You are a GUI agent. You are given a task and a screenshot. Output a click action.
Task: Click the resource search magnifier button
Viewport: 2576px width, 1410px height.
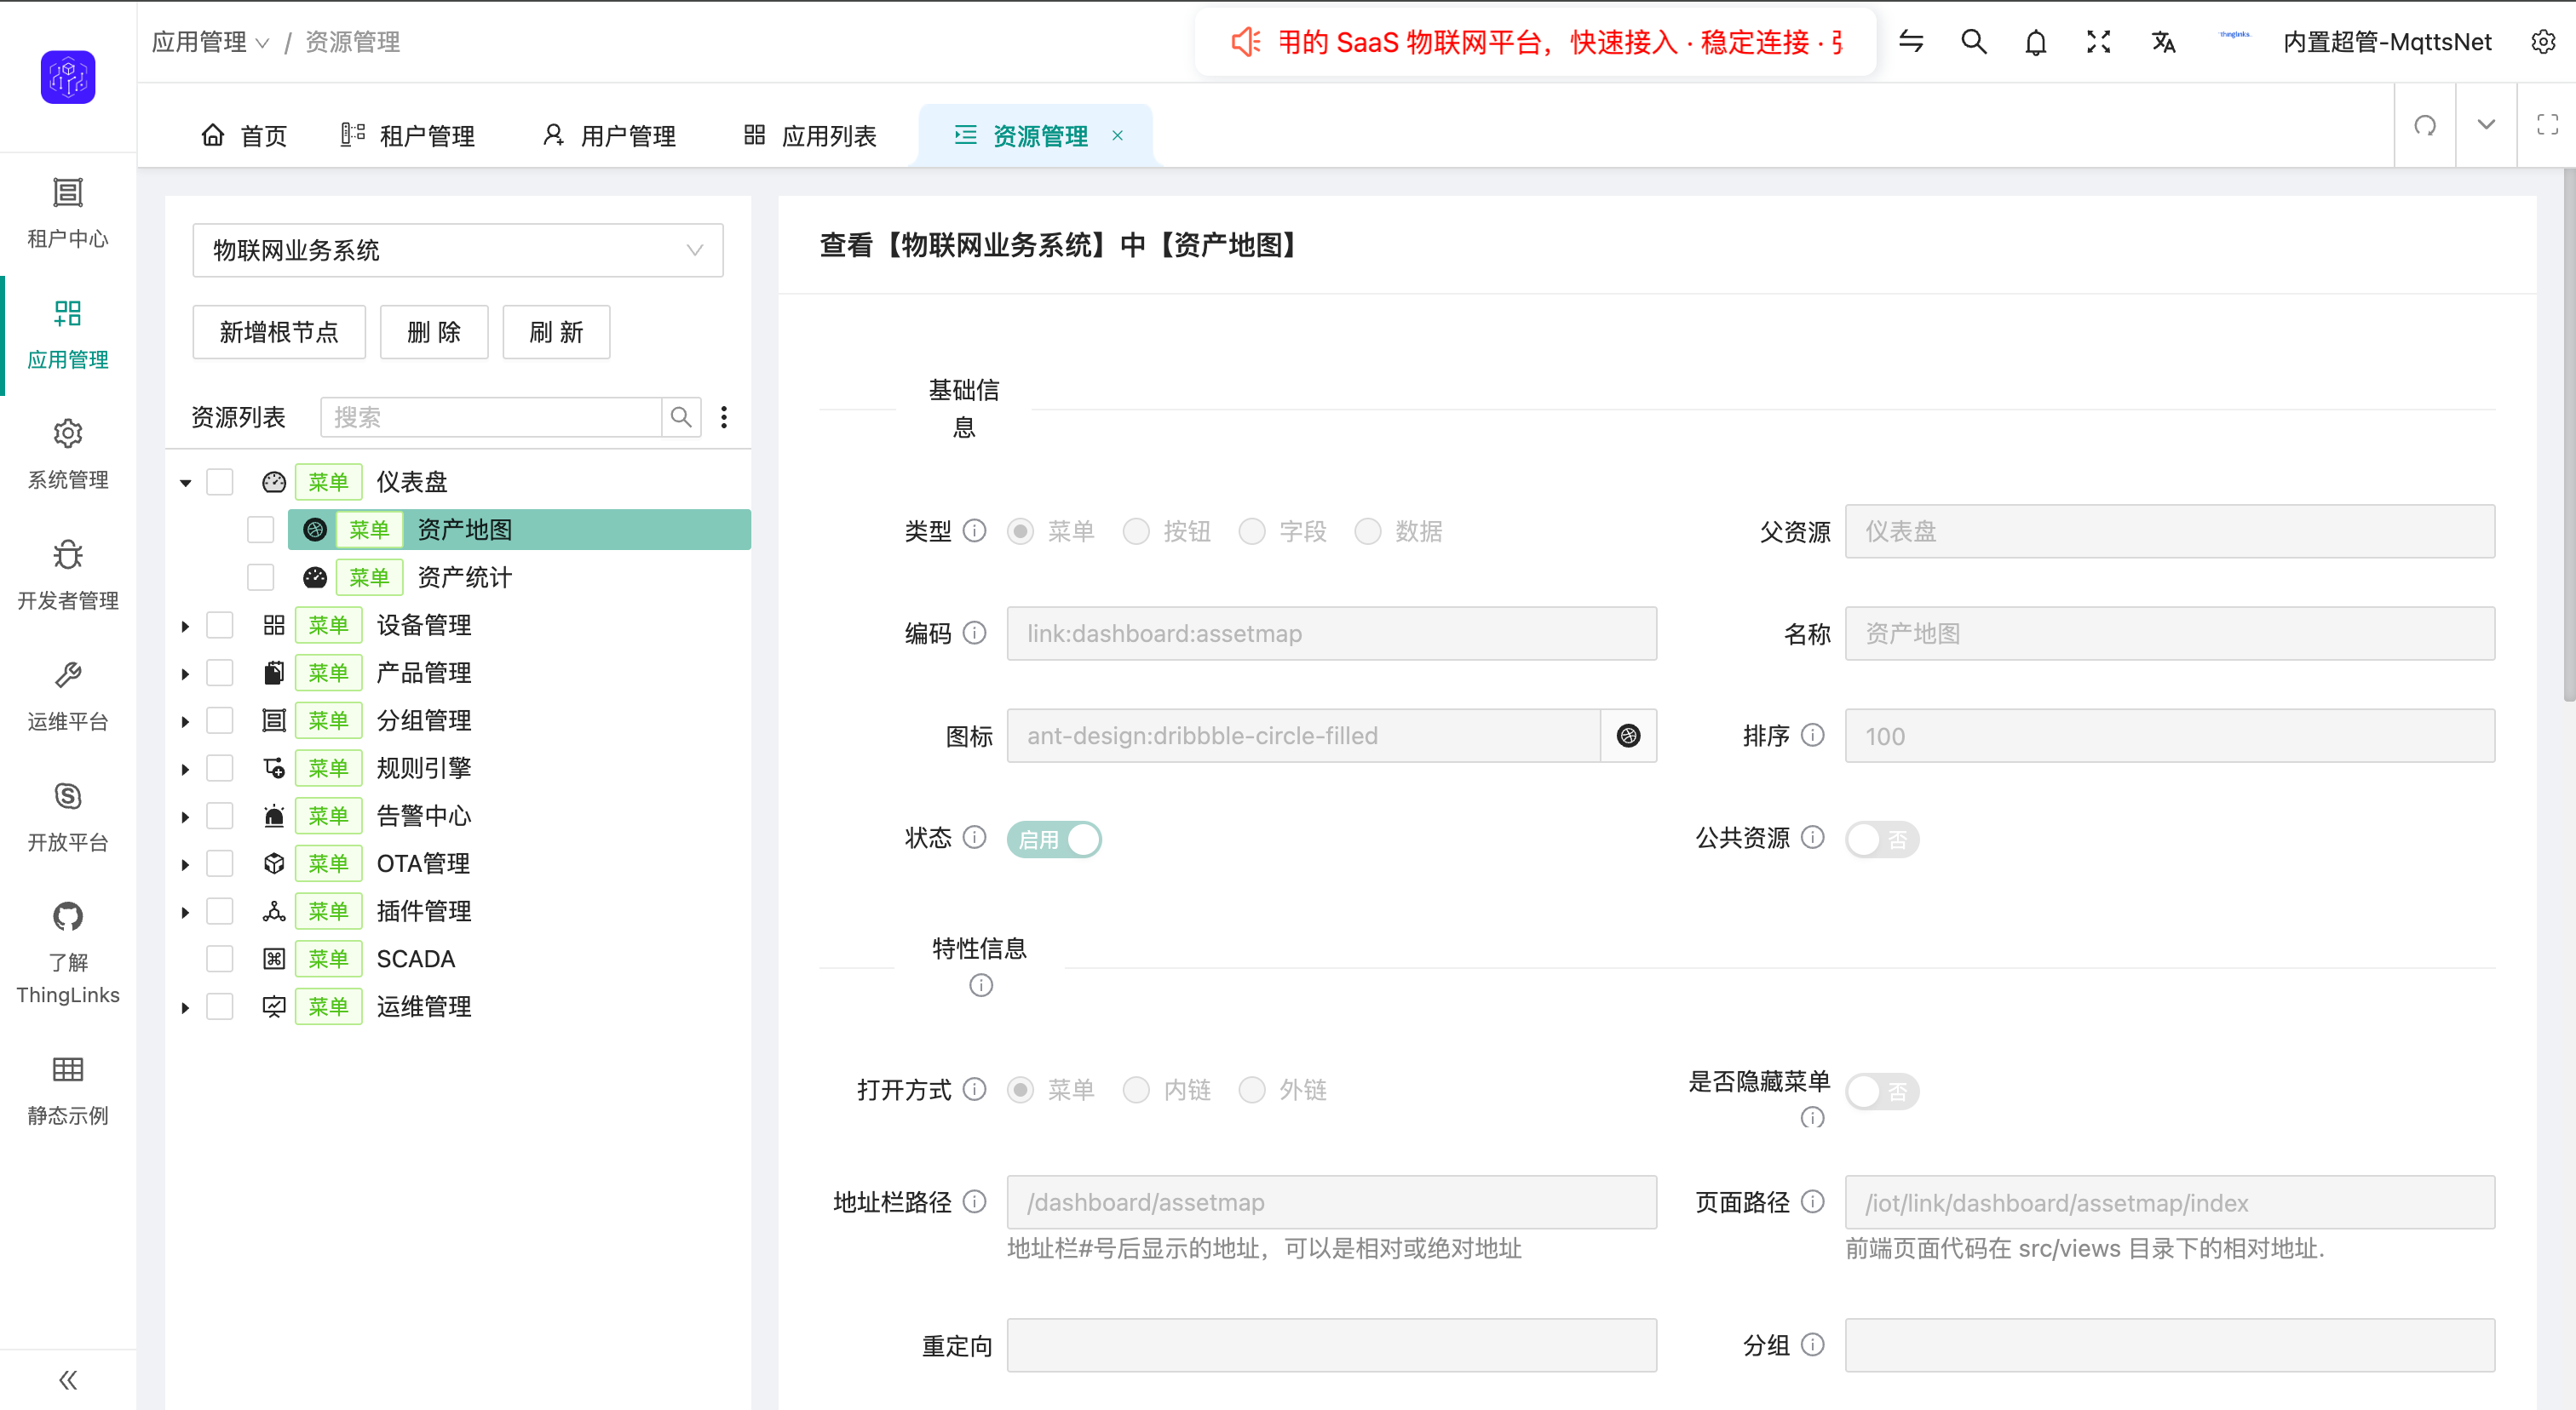point(681,416)
